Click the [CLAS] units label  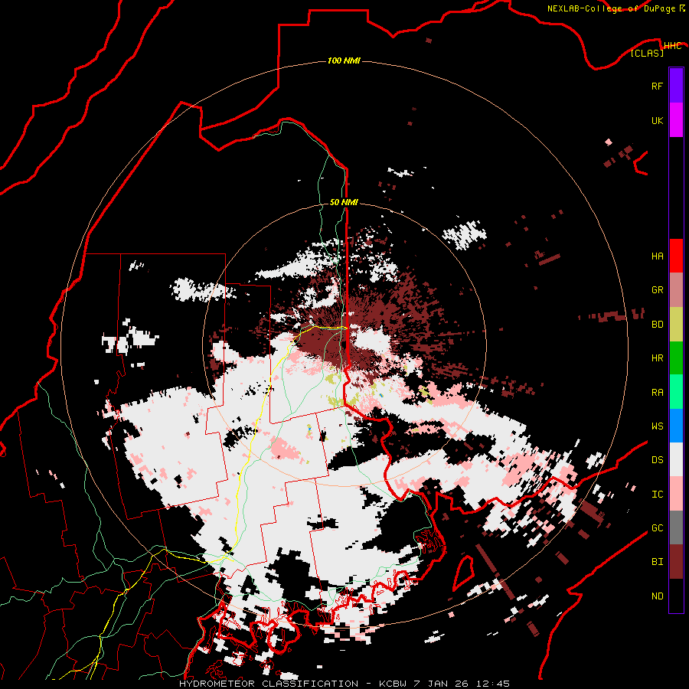coord(647,53)
